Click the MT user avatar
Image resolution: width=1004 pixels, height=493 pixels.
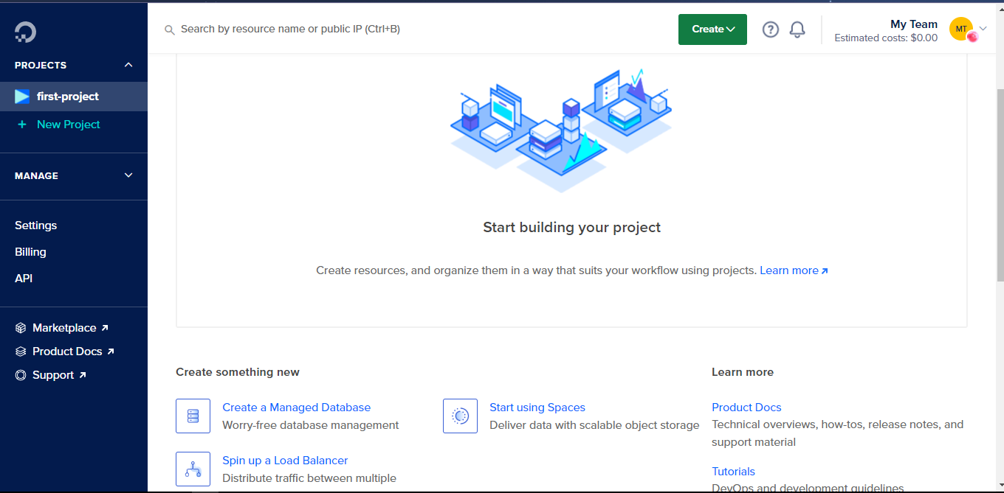click(961, 29)
